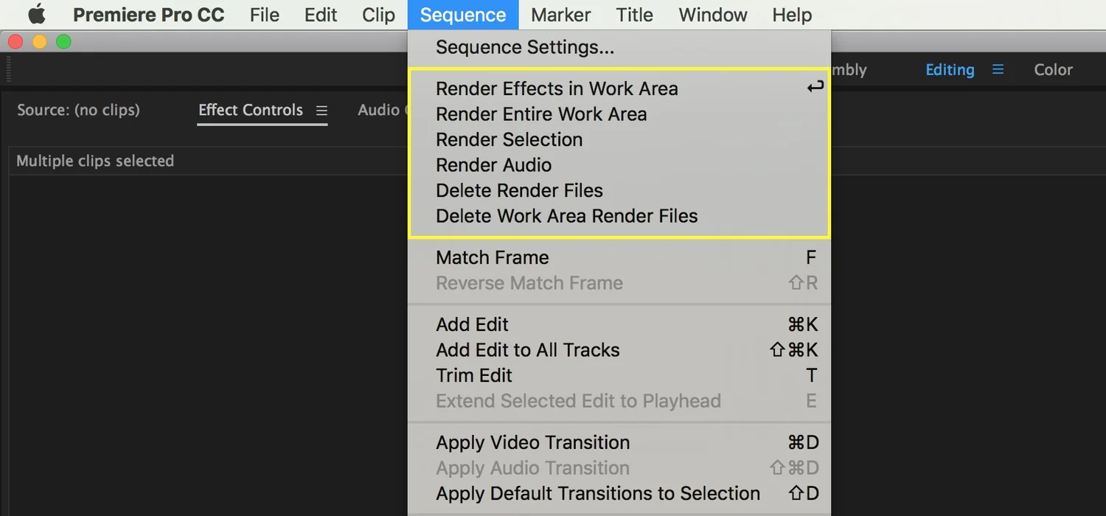Click the green zoom window button
Screen dimensions: 1106x516
(64, 42)
